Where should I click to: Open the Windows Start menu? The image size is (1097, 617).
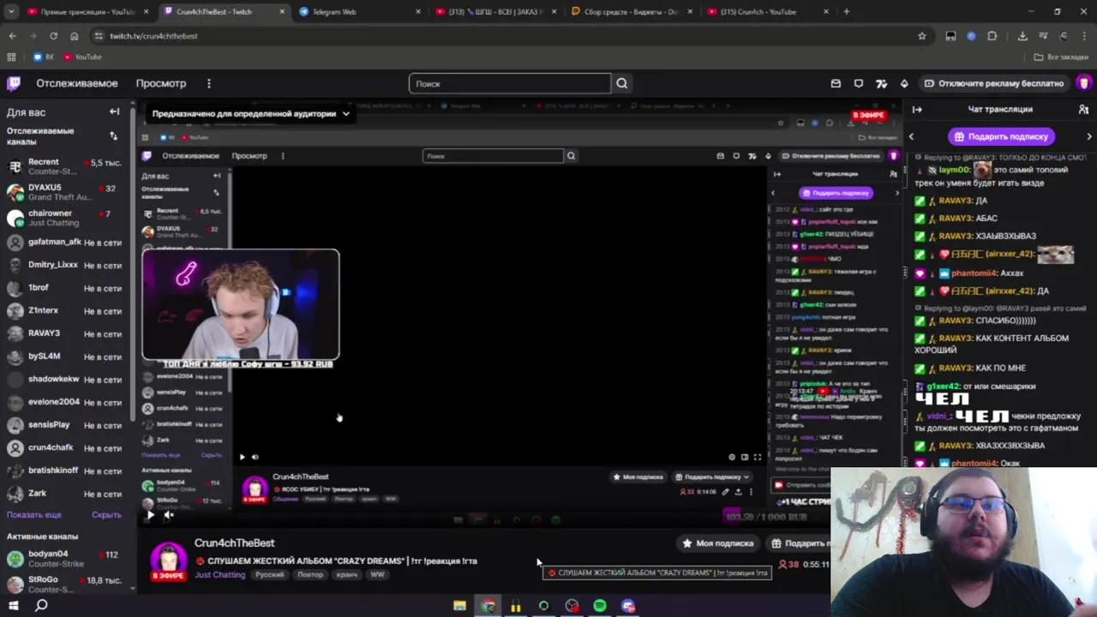coord(15,606)
